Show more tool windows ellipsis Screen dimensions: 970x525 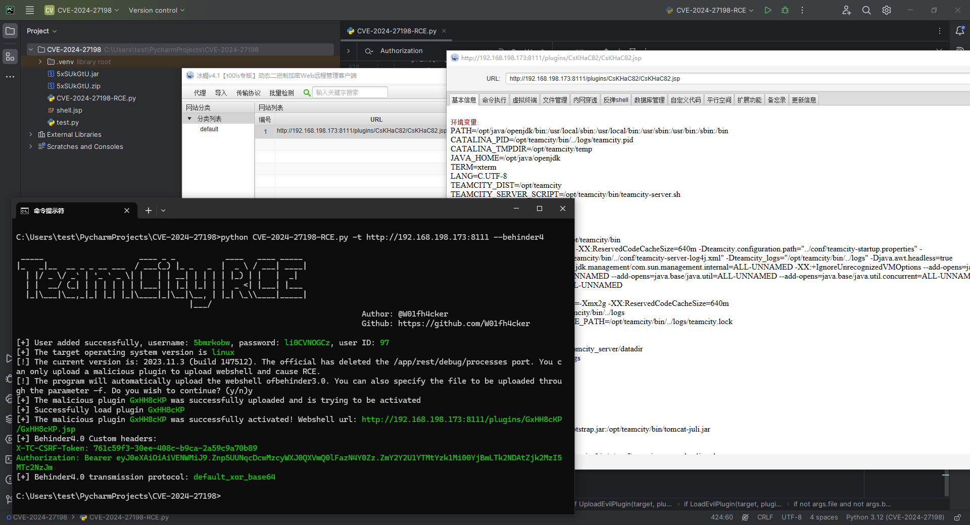coord(10,77)
